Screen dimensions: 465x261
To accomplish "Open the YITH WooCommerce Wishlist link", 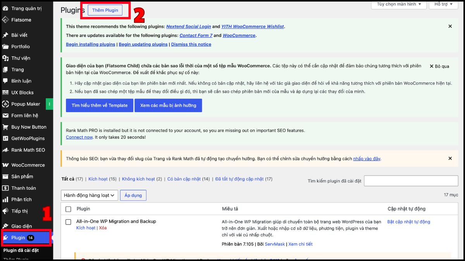I will click(253, 27).
